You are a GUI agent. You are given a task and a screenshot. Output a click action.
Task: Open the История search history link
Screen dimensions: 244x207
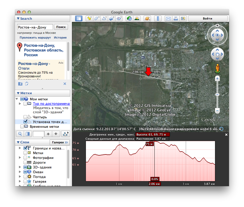(60, 37)
